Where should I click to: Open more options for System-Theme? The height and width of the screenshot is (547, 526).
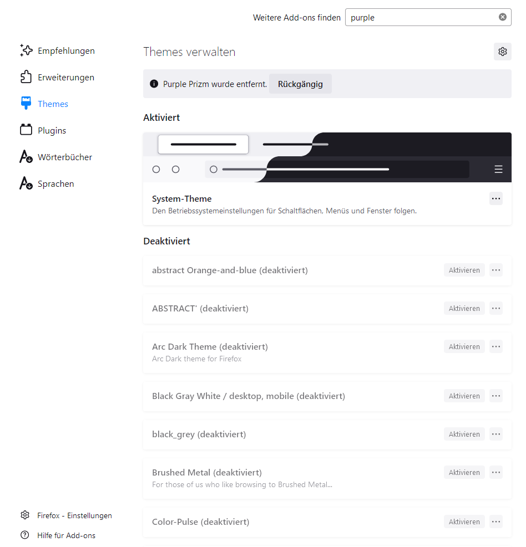coord(496,198)
